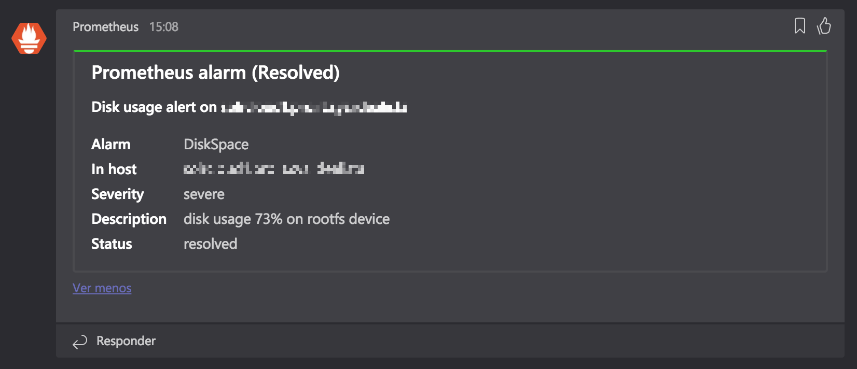857x369 pixels.
Task: Click the Status field label
Action: (112, 244)
